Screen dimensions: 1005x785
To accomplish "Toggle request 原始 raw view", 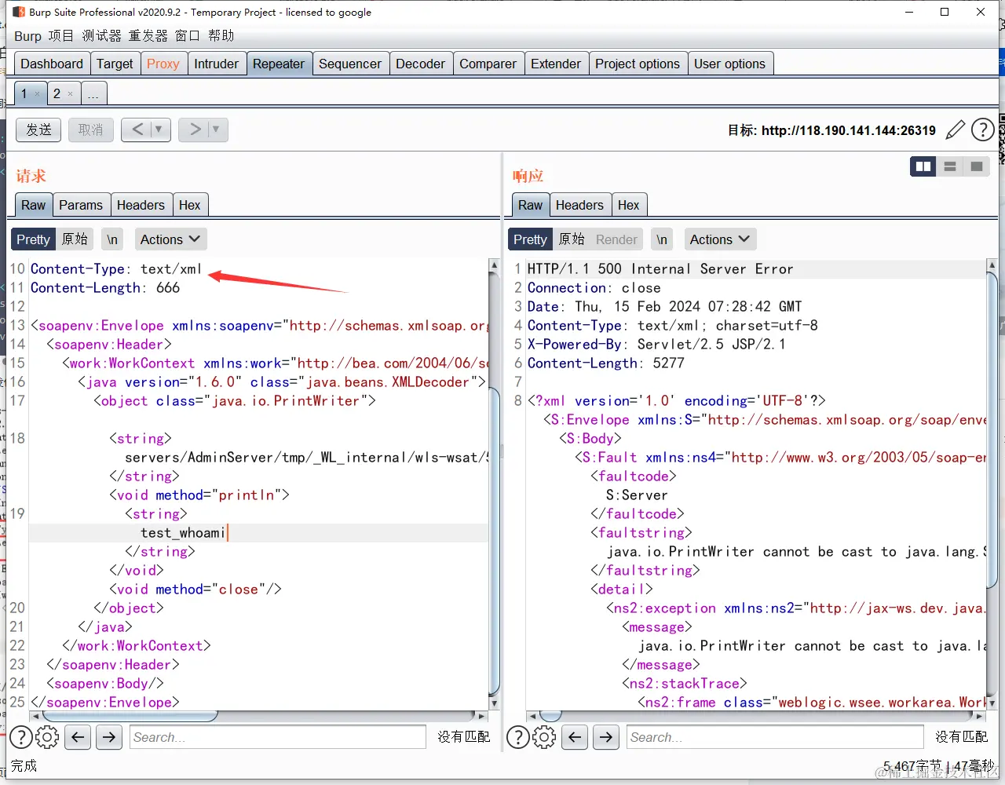I will coord(75,239).
